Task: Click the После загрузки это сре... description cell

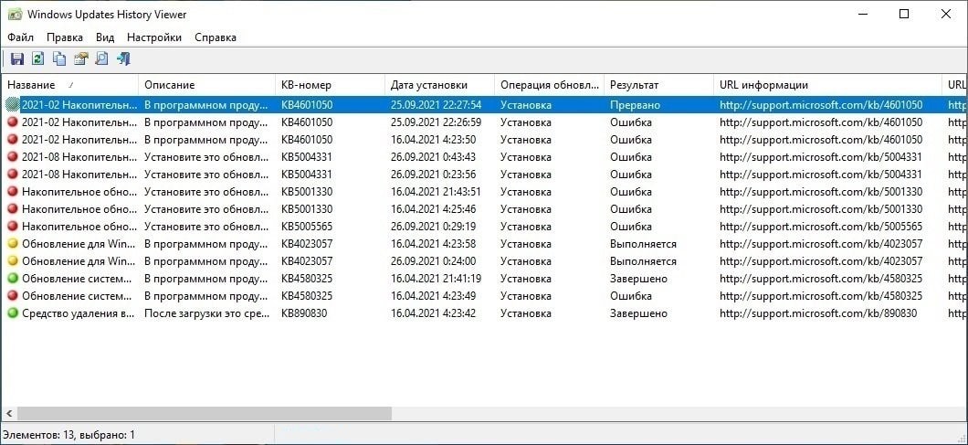Action: [x=206, y=313]
